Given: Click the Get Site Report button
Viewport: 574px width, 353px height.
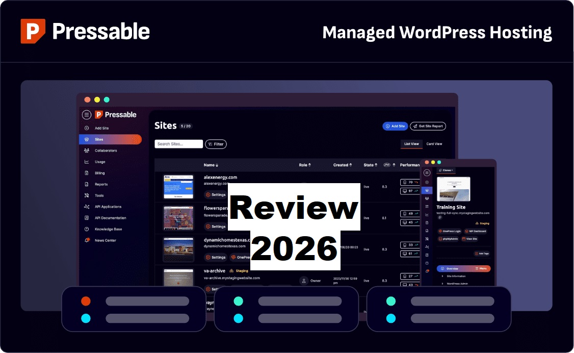Looking at the screenshot, I should click(428, 126).
